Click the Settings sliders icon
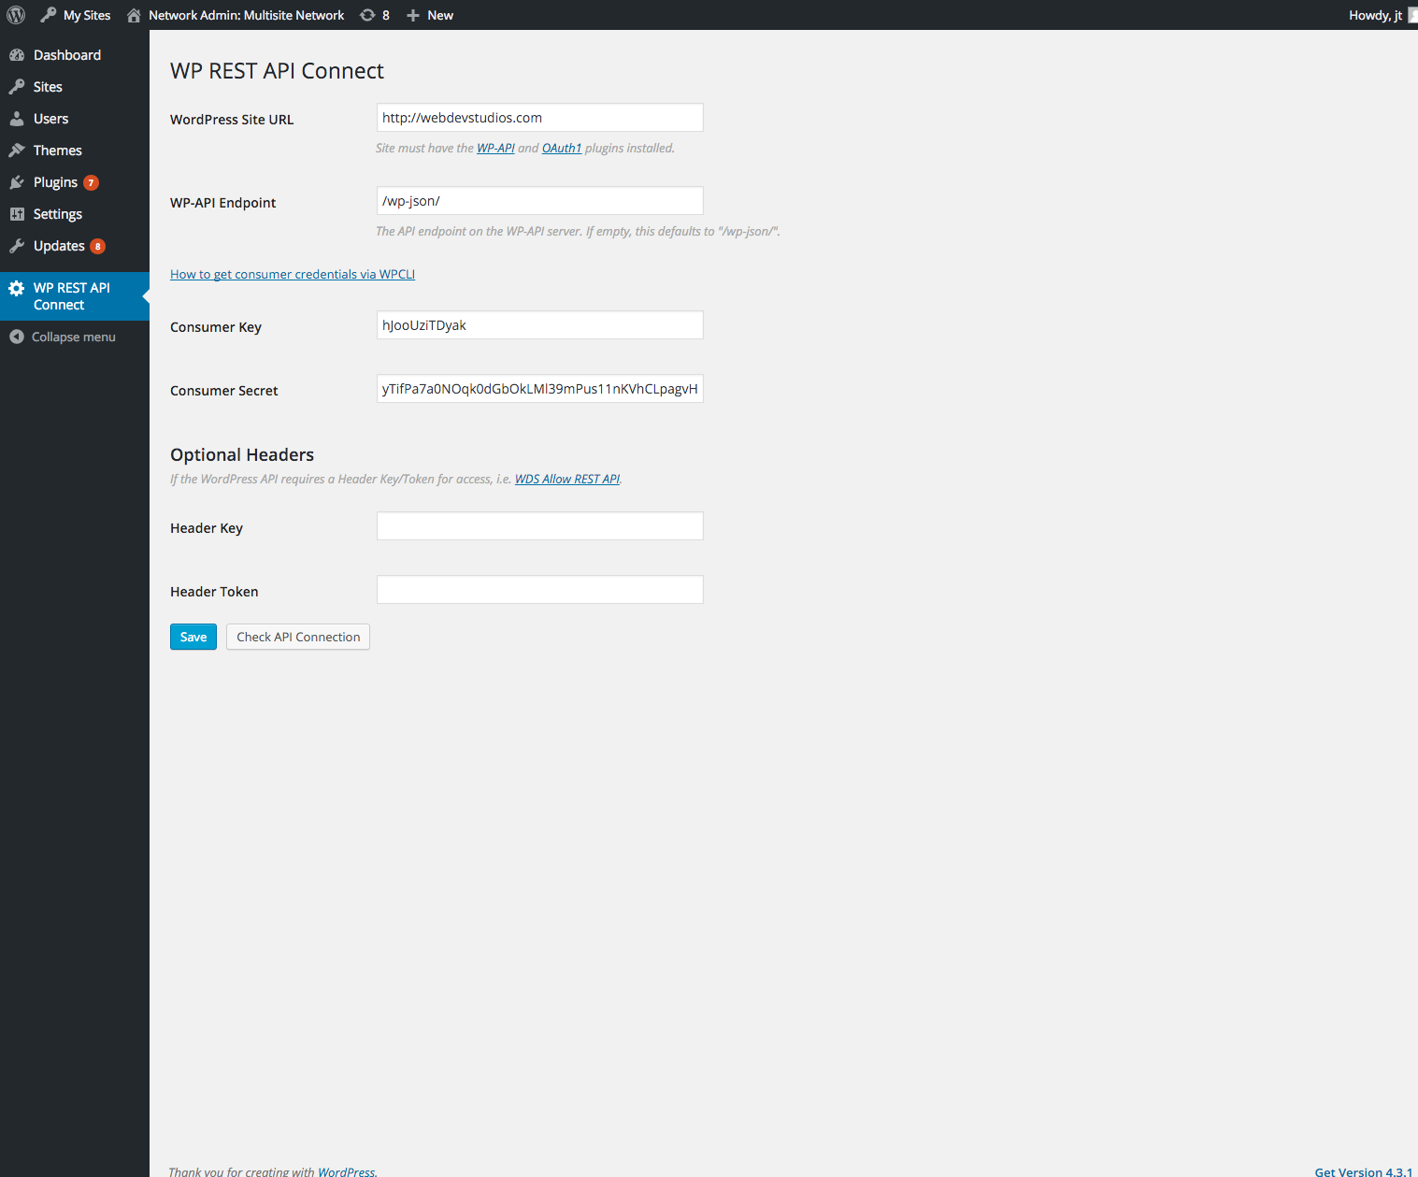Viewport: 1418px width, 1177px height. tap(17, 214)
